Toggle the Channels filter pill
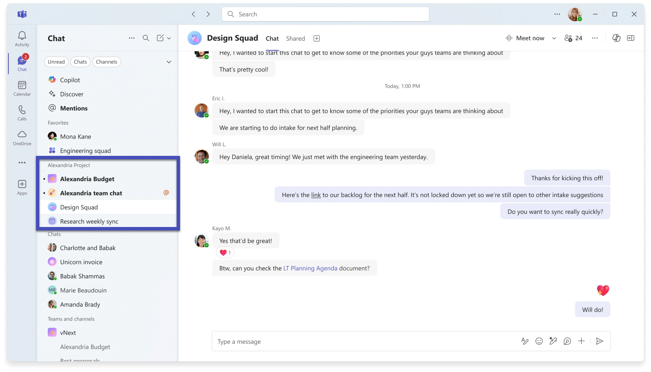Viewport: 651px width, 372px height. click(106, 62)
